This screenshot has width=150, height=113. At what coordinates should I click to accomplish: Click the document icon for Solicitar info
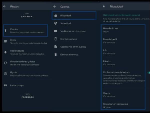coord(55,47)
